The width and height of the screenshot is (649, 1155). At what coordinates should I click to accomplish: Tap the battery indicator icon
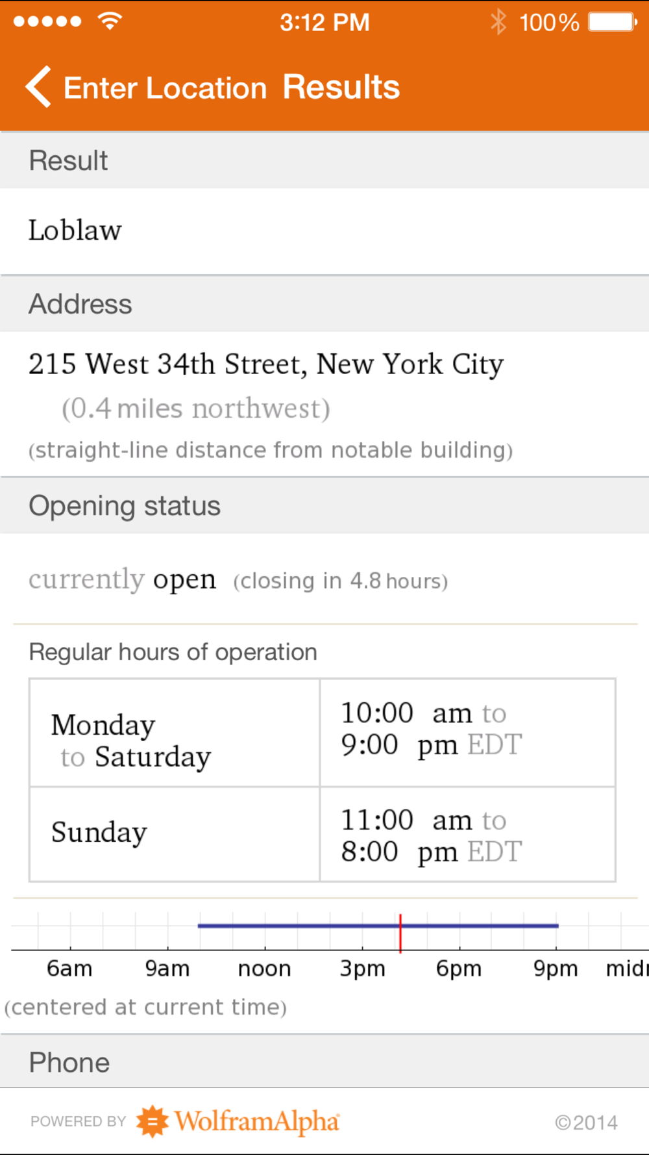coord(612,22)
